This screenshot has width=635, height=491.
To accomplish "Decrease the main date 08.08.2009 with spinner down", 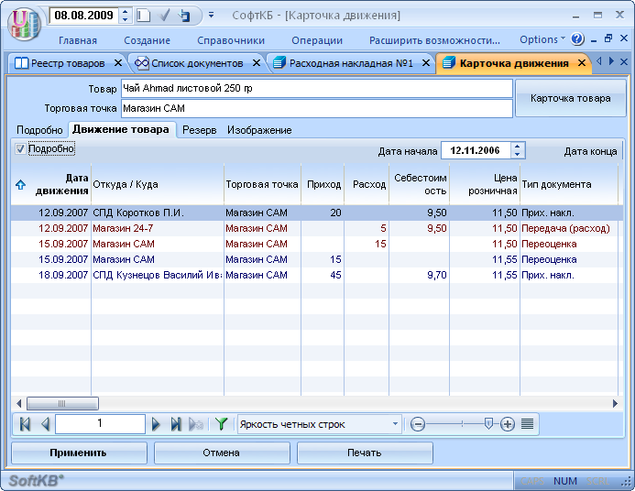I will point(126,19).
